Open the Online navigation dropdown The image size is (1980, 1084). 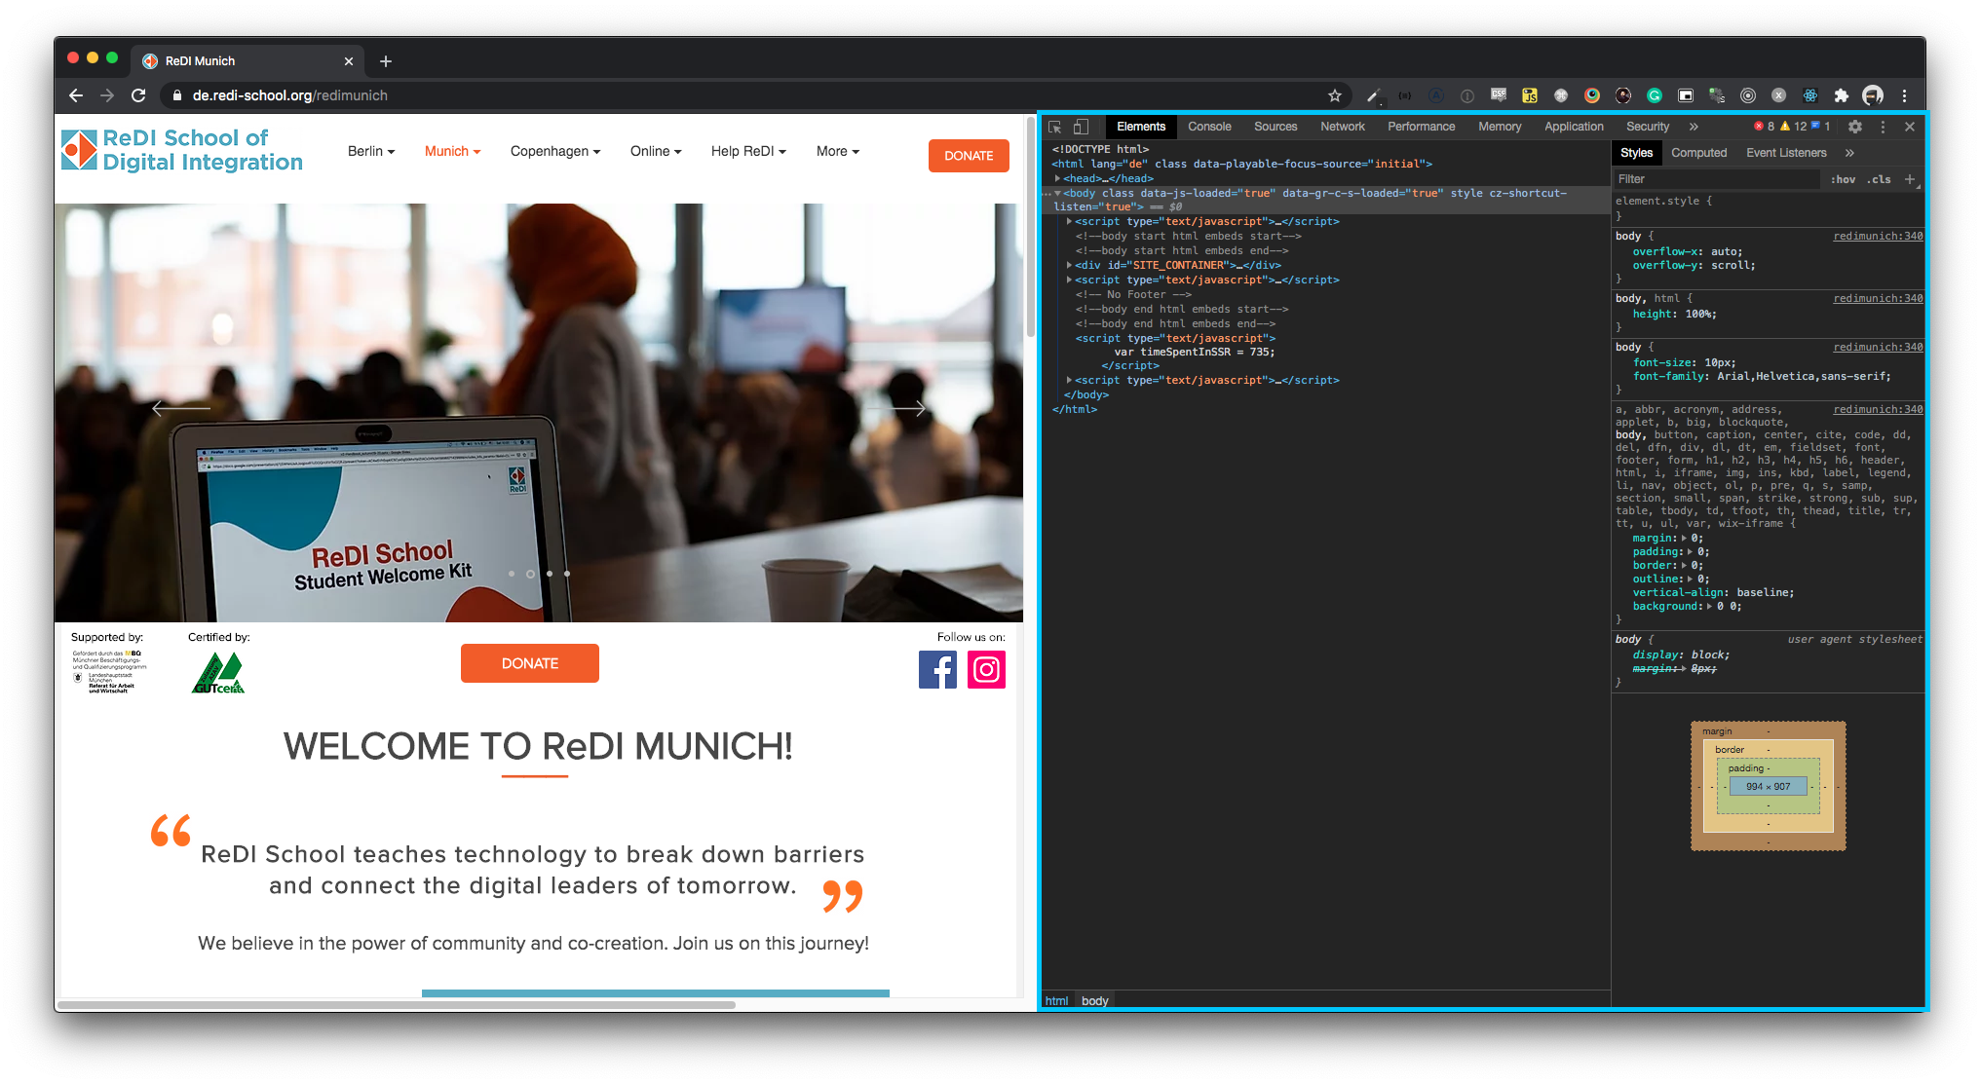coord(656,151)
